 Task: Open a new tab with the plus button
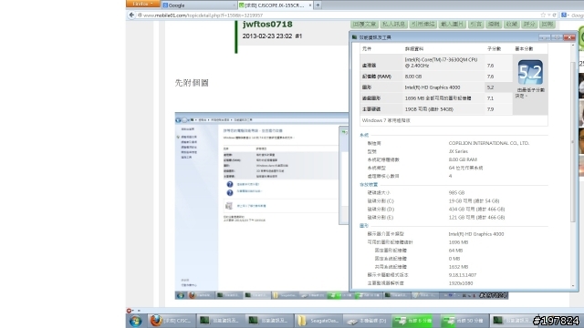(318, 5)
